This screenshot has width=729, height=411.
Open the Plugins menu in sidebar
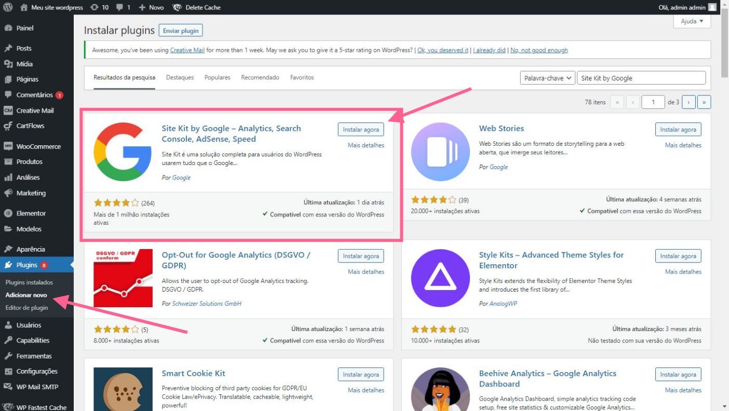click(36, 265)
